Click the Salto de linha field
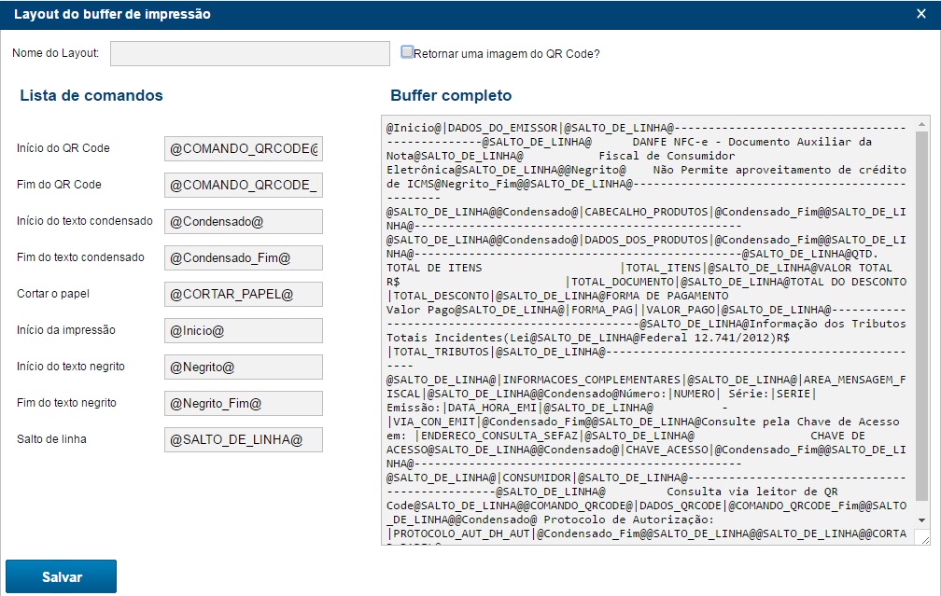Viewport: 941px width, 596px height. [x=243, y=439]
